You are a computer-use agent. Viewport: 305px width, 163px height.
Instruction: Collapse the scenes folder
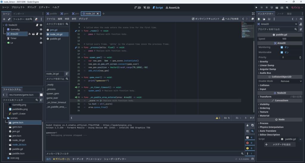point(5,118)
